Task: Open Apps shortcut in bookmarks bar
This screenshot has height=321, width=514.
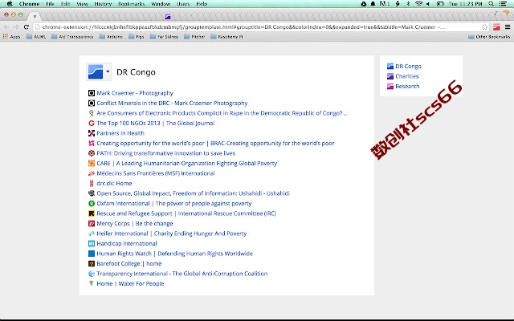Action: pyautogui.click(x=11, y=37)
